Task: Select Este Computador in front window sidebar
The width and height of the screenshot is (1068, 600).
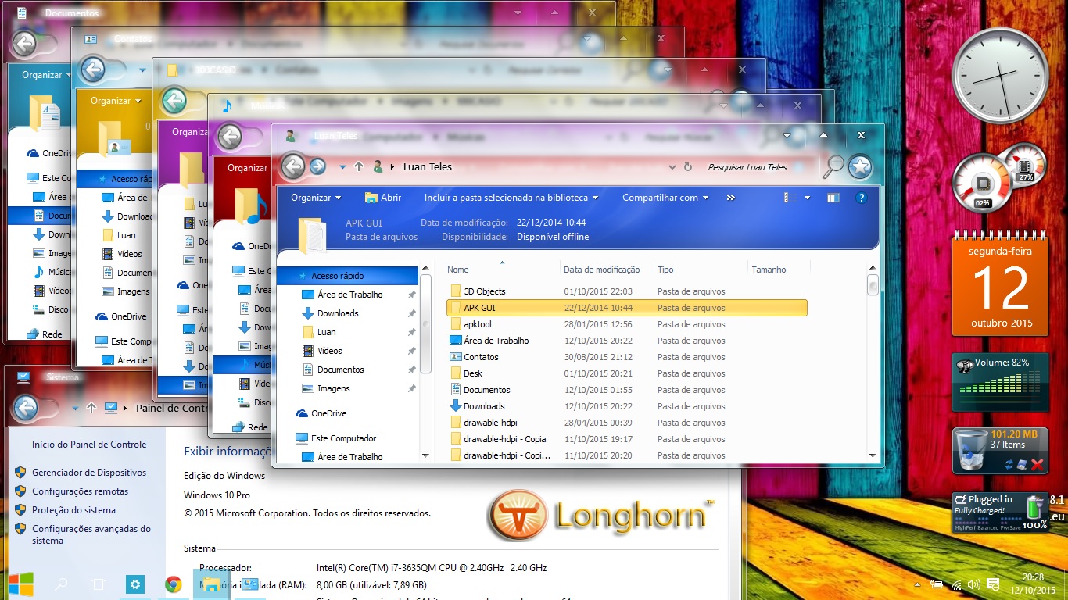Action: [343, 438]
